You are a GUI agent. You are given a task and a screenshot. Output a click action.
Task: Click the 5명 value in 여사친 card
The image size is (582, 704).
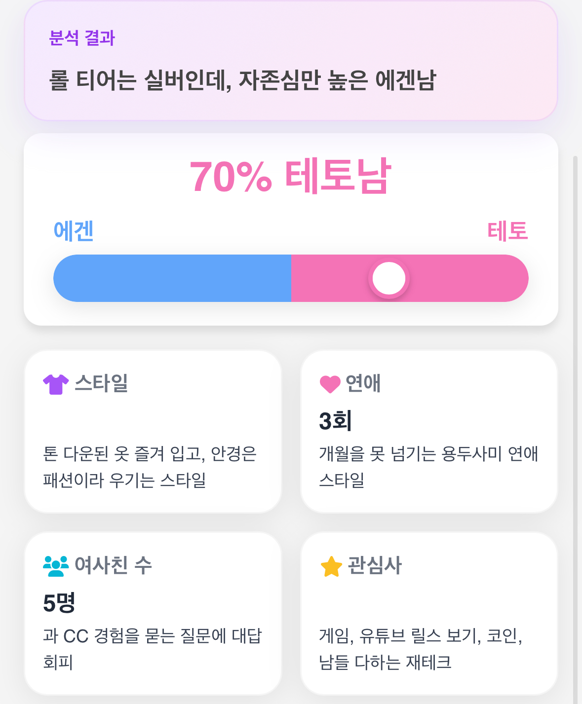tap(59, 602)
